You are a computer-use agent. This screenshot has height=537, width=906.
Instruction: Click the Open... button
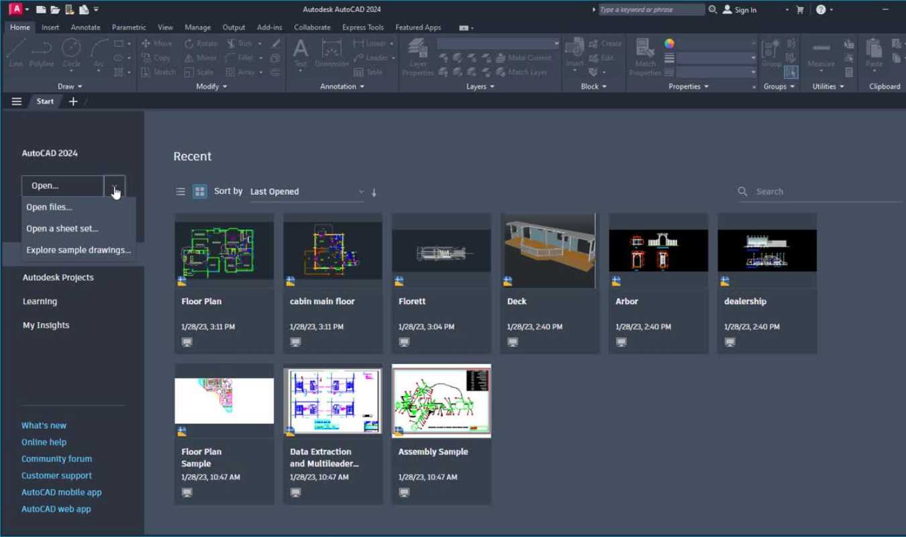(x=62, y=186)
